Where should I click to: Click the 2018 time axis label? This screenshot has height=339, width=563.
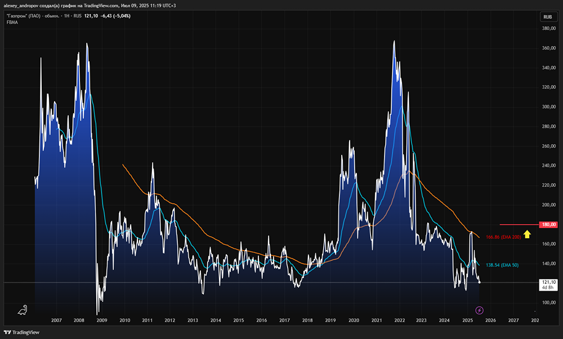click(x=307, y=320)
